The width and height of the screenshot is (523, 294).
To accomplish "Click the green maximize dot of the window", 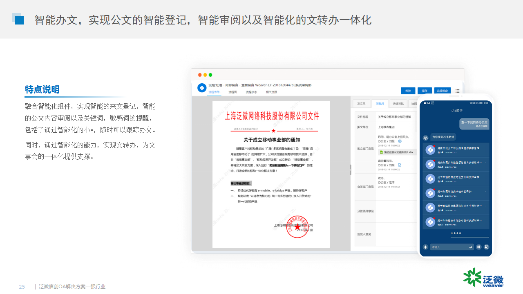I will 210,75.
